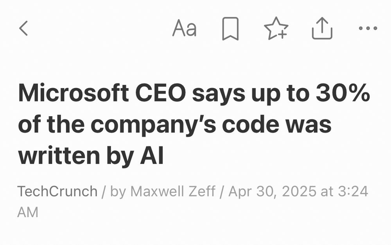Click the AM text under the byline
The width and height of the screenshot is (391, 245).
pyautogui.click(x=28, y=212)
